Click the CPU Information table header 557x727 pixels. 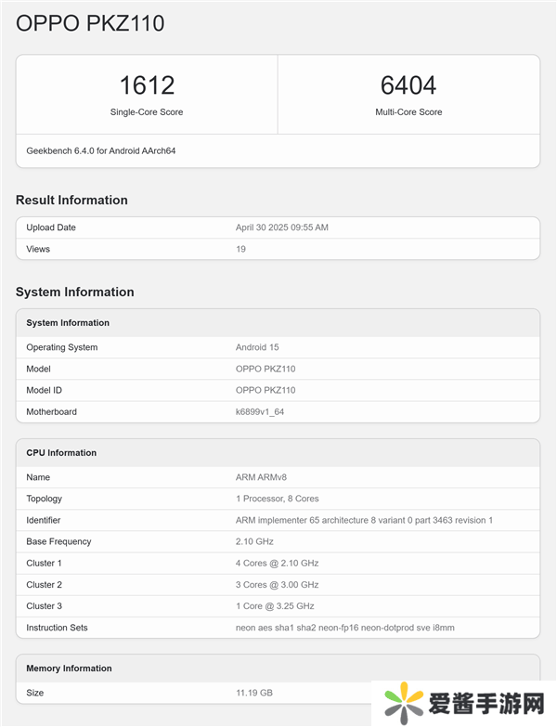(61, 453)
